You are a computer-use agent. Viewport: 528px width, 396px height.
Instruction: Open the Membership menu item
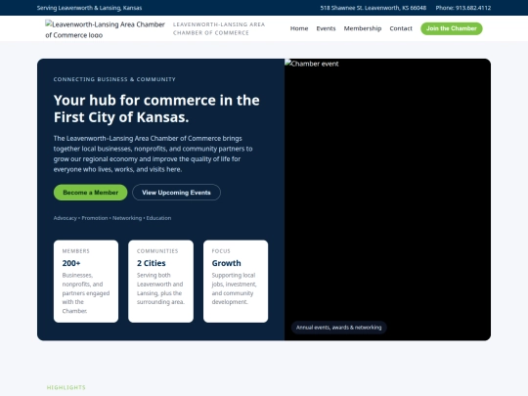363,28
